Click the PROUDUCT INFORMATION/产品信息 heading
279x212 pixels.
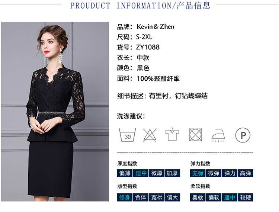[140, 6]
